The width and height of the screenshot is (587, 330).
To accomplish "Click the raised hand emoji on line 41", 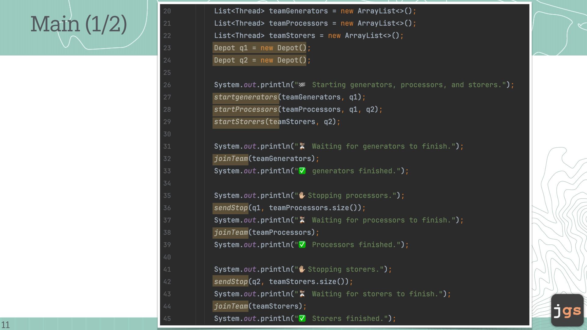I will [x=302, y=269].
